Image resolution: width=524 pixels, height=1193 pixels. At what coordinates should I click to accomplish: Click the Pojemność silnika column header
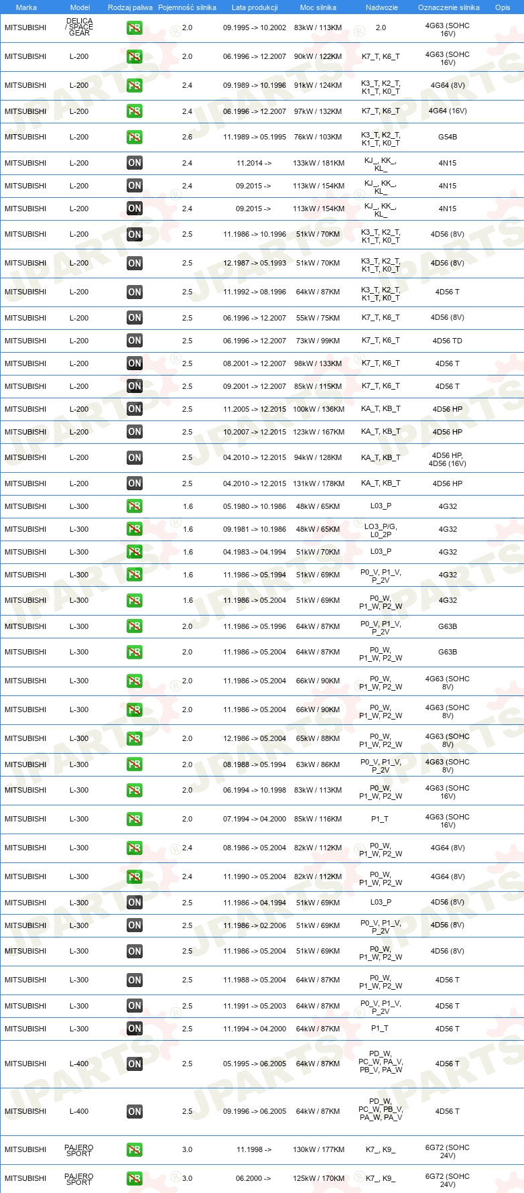coord(187,7)
